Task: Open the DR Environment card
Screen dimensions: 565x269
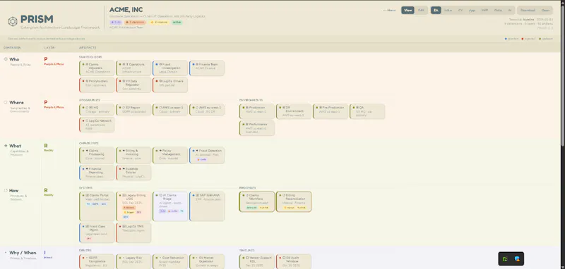Action: [294, 111]
